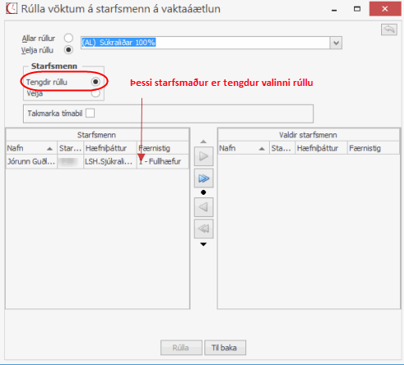Sort Valdir starfsmenn by Nafn column
The height and width of the screenshot is (365, 404).
[x=244, y=148]
